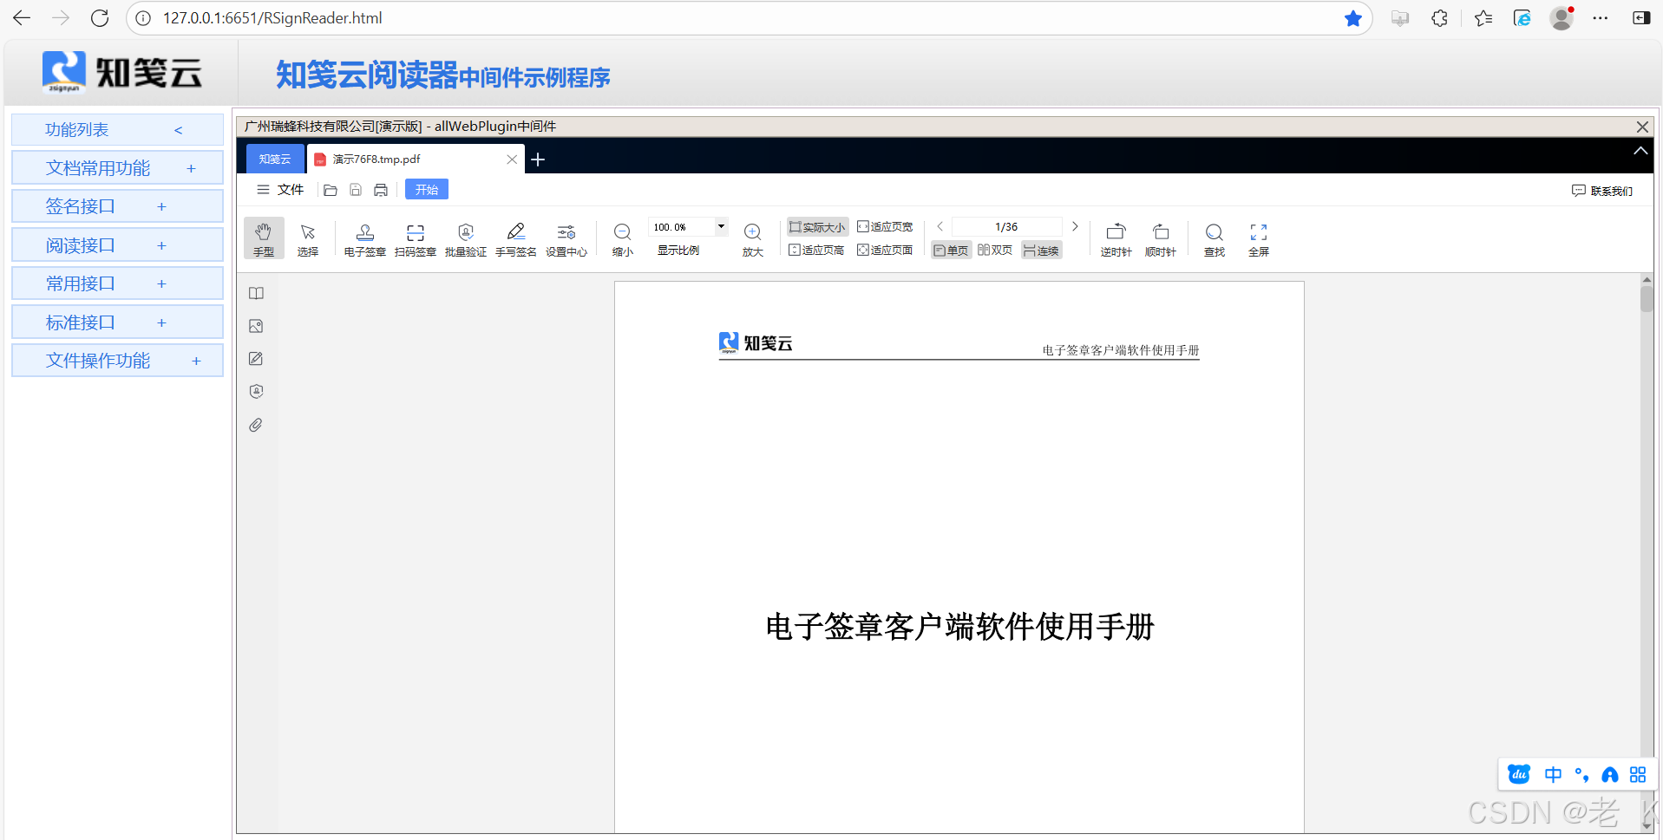The height and width of the screenshot is (840, 1663).
Task: Expand 标准接口 section
Action: (x=117, y=322)
